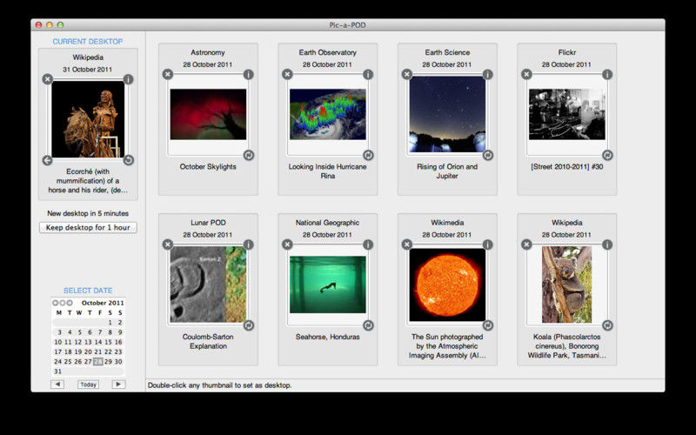Click the 'National Geographic' source title

(x=328, y=223)
